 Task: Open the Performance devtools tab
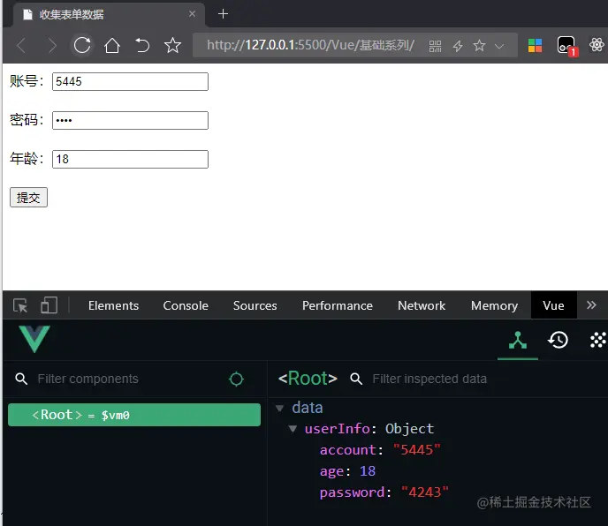338,305
